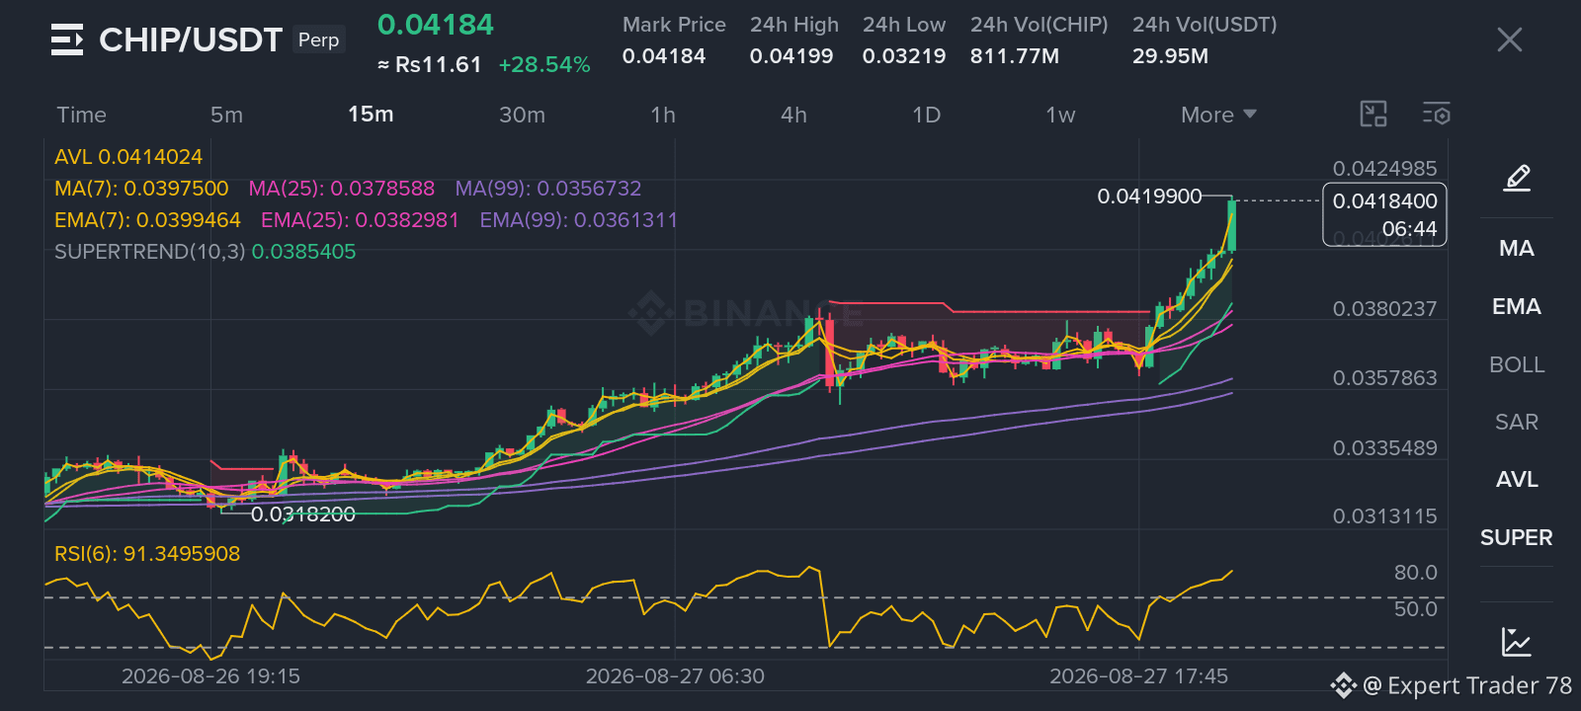Click the 0.0313115 price axis label
The image size is (1581, 711).
click(x=1384, y=516)
